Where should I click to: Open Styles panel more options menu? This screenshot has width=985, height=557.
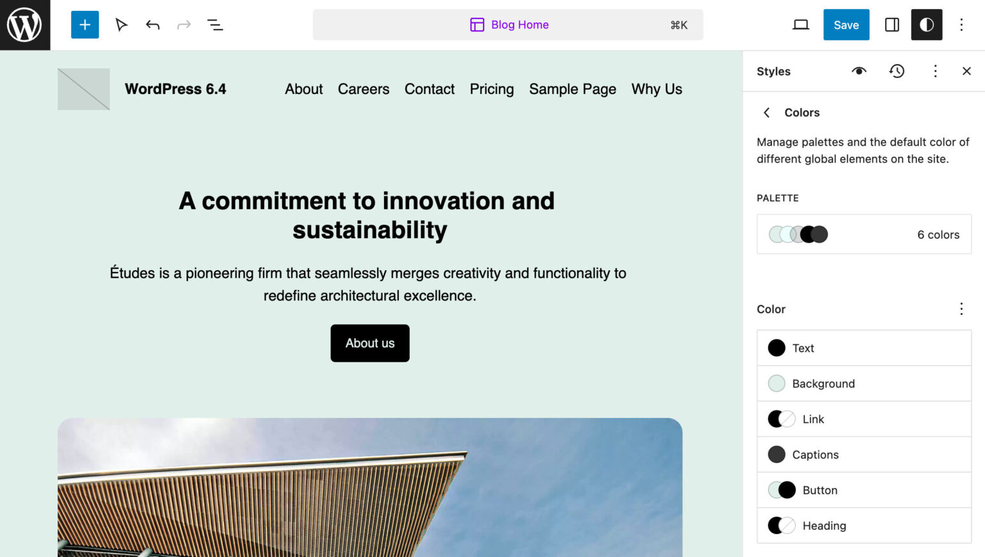[x=935, y=71]
